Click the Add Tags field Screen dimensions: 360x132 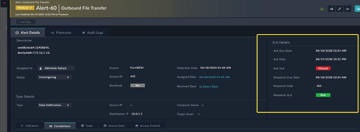[26, 22]
